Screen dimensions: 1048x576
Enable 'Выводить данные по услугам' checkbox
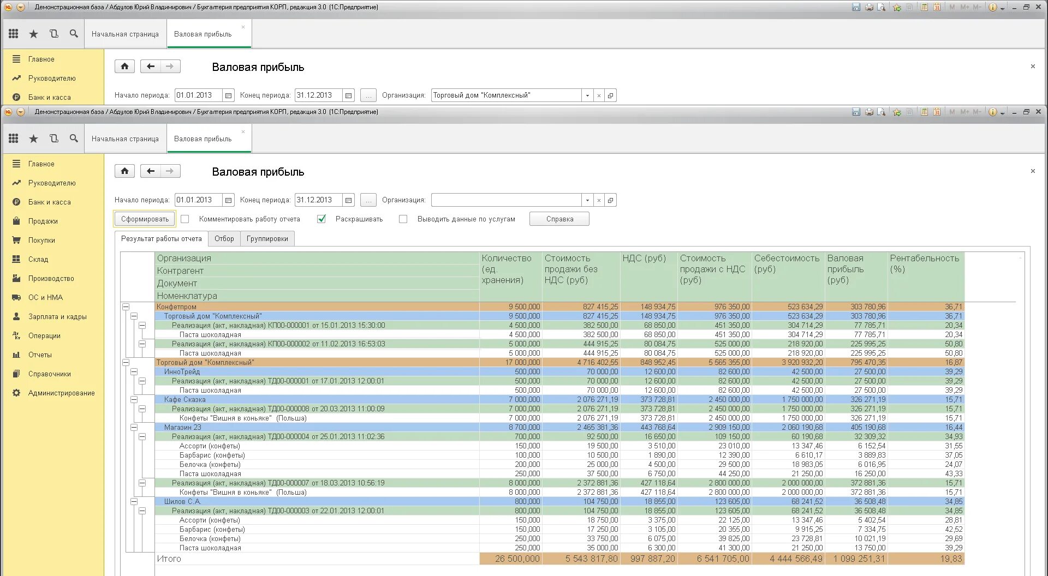pyautogui.click(x=403, y=219)
